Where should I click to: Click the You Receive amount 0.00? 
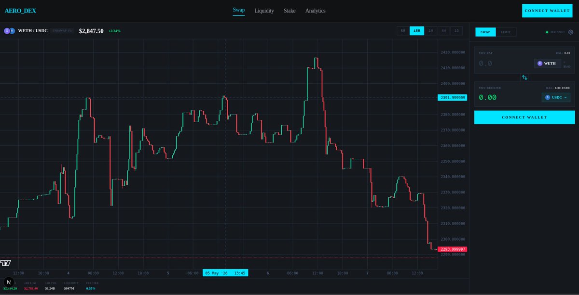(x=488, y=97)
